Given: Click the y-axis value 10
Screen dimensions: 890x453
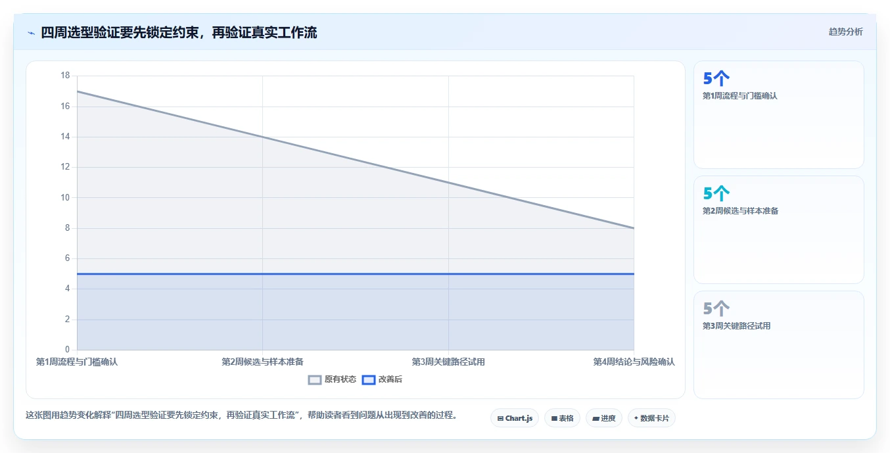Looking at the screenshot, I should [x=65, y=197].
